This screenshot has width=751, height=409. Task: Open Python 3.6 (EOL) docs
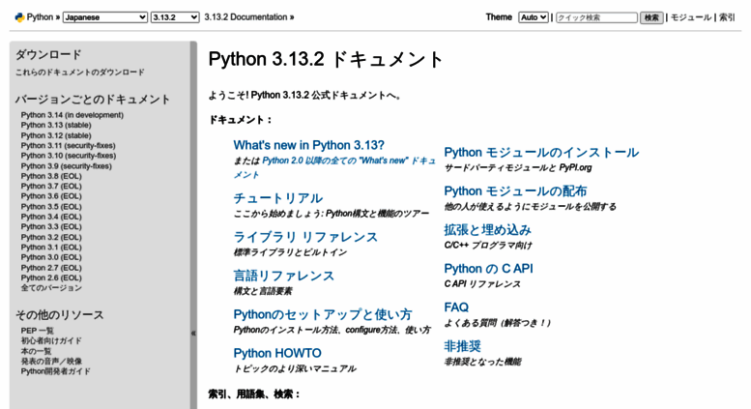pos(51,196)
